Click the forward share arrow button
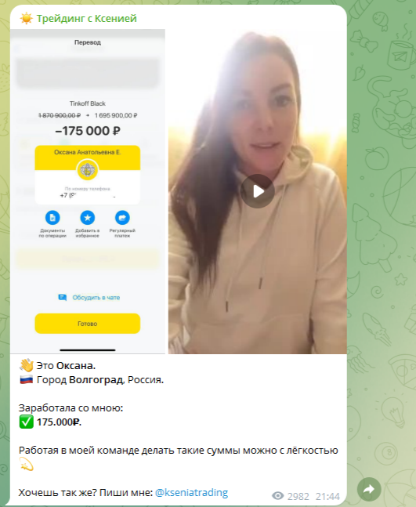 pos(369,489)
